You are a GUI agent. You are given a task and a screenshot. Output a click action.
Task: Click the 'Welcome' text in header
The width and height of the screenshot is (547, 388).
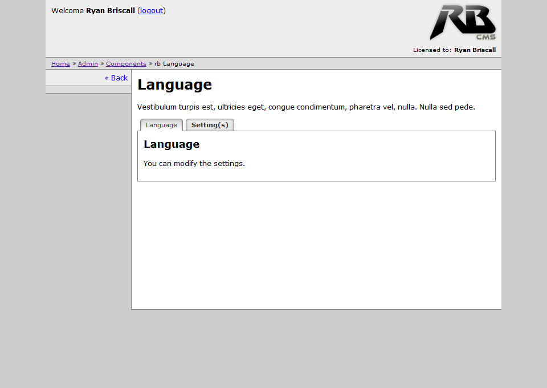[67, 10]
